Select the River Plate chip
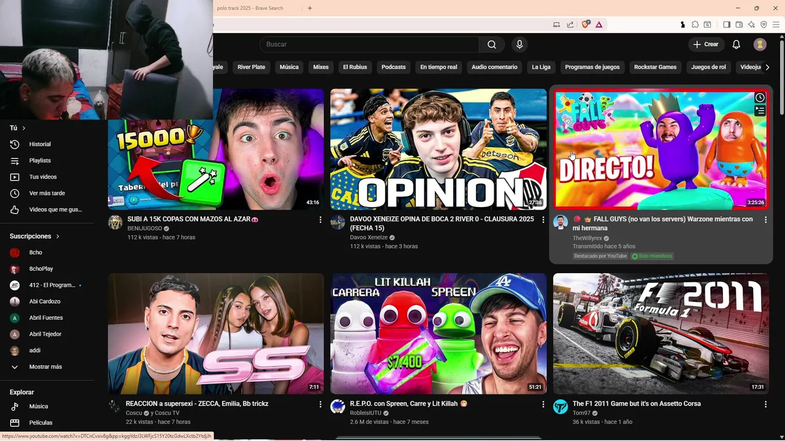This screenshot has width=785, height=441. point(251,67)
